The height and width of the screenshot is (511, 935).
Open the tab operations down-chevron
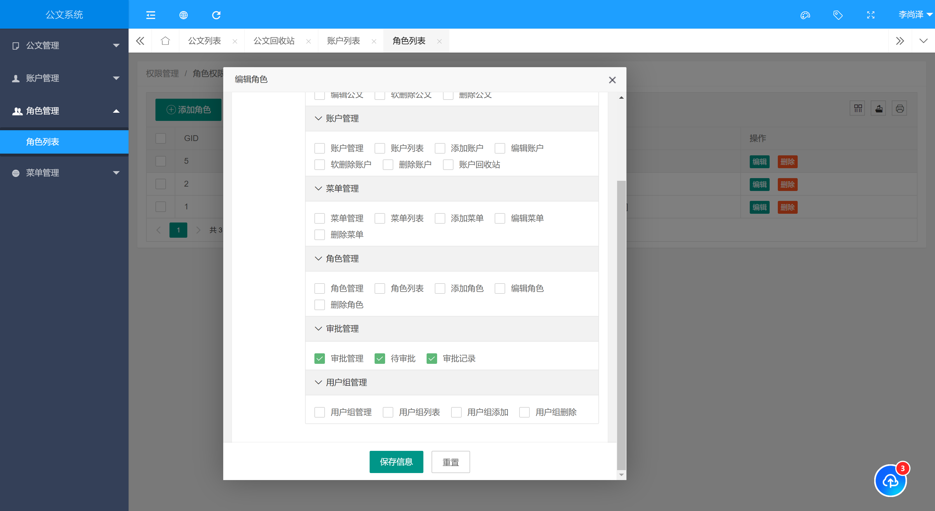click(923, 41)
